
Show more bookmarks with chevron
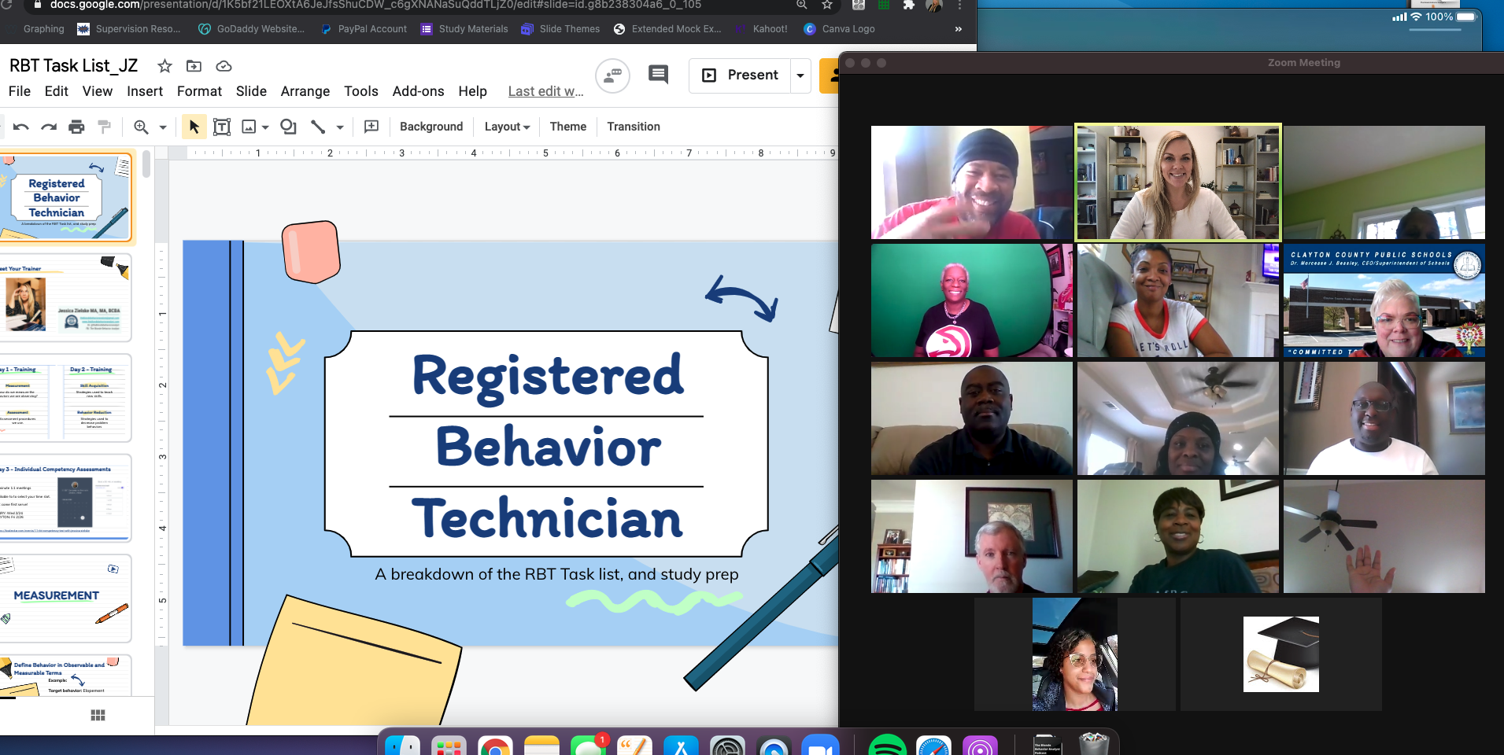coord(958,29)
